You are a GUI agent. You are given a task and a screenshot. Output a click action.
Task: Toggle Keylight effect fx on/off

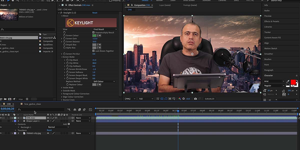(61, 13)
